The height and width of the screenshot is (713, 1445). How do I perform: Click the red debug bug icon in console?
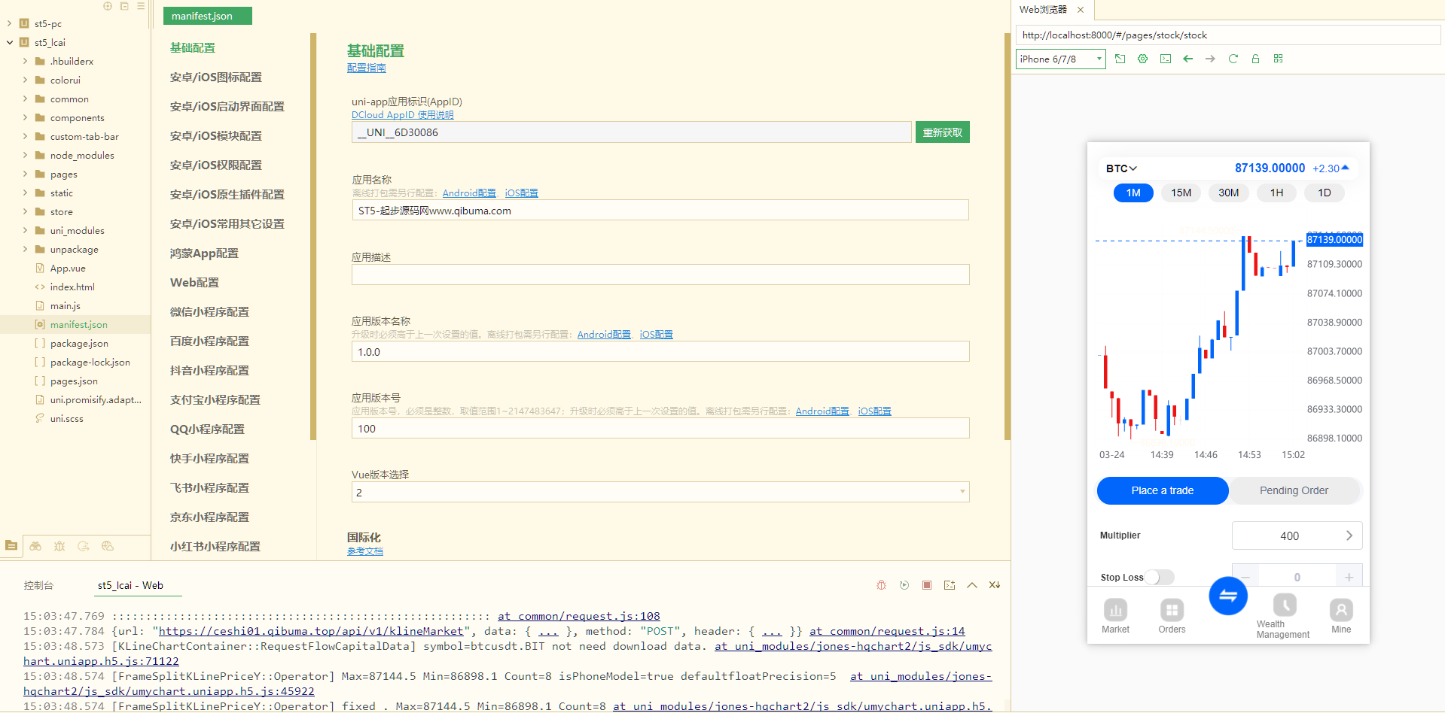881,585
